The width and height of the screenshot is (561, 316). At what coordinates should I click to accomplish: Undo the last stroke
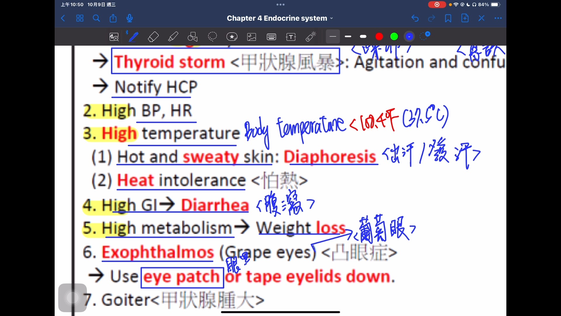[415, 18]
